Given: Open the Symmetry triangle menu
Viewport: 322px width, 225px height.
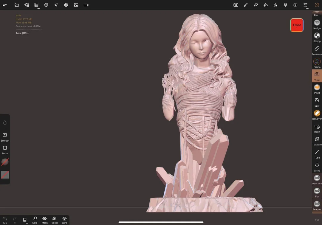Looking at the screenshot, I should 275,5.
